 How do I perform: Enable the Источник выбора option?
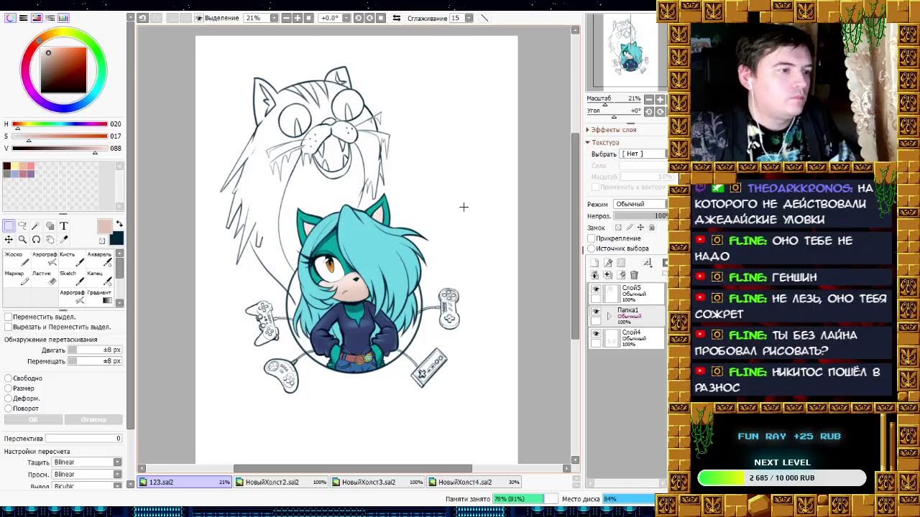click(592, 248)
